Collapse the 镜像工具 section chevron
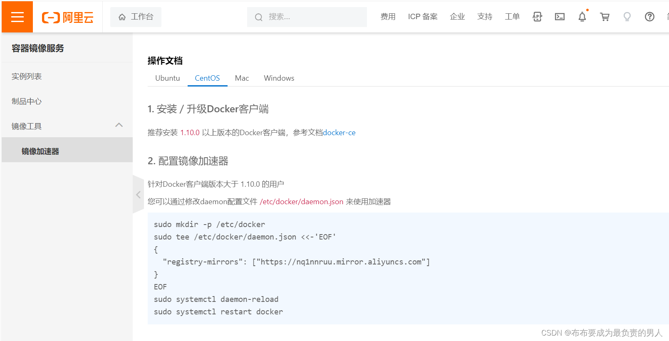Screen dimensions: 669x341 click(x=119, y=125)
